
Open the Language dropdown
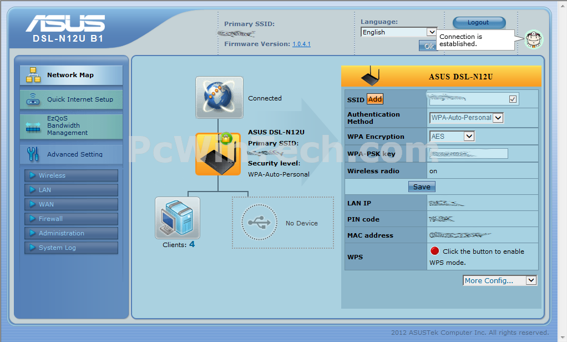399,32
